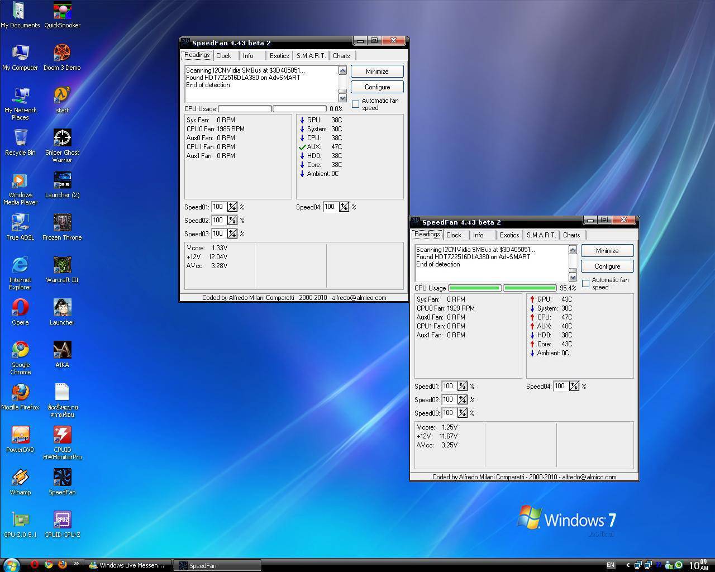Image resolution: width=715 pixels, height=572 pixels.
Task: Enable Automatic fan speed in upper SpeedFan window
Action: point(355,104)
